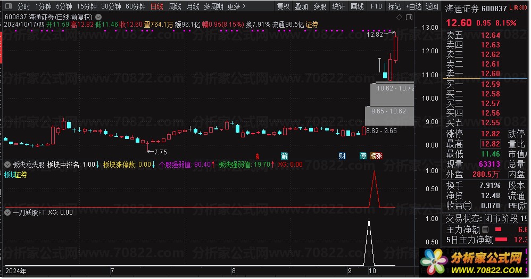This screenshot has width=531, height=279.
Task: Click the 卖一 price 12.60
Action: click(491, 73)
